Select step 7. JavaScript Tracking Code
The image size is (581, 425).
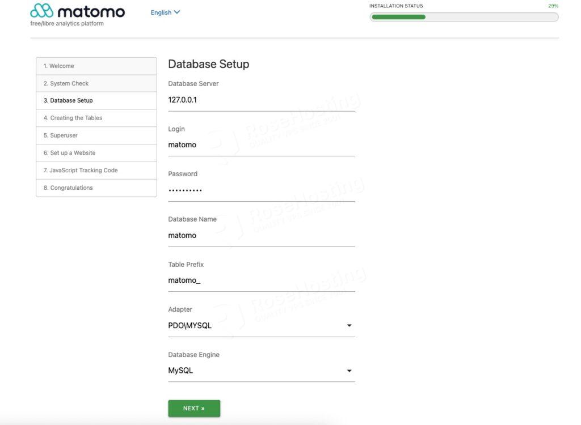coord(96,171)
